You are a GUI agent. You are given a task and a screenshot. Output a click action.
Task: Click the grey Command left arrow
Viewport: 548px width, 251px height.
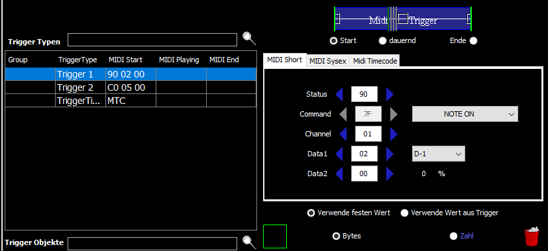point(343,114)
